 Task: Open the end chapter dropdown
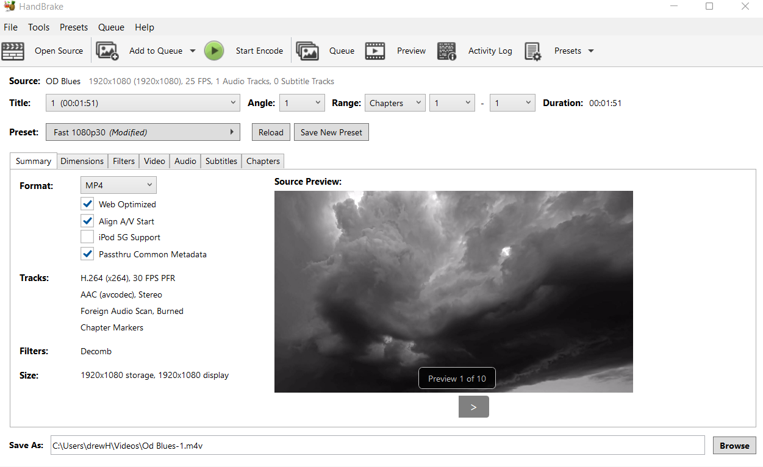click(512, 103)
